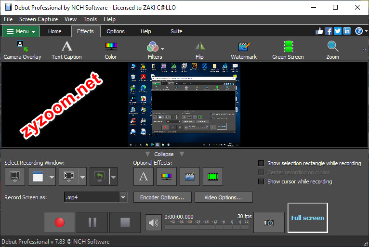Click the screen preview thumbnail

pos(184,104)
